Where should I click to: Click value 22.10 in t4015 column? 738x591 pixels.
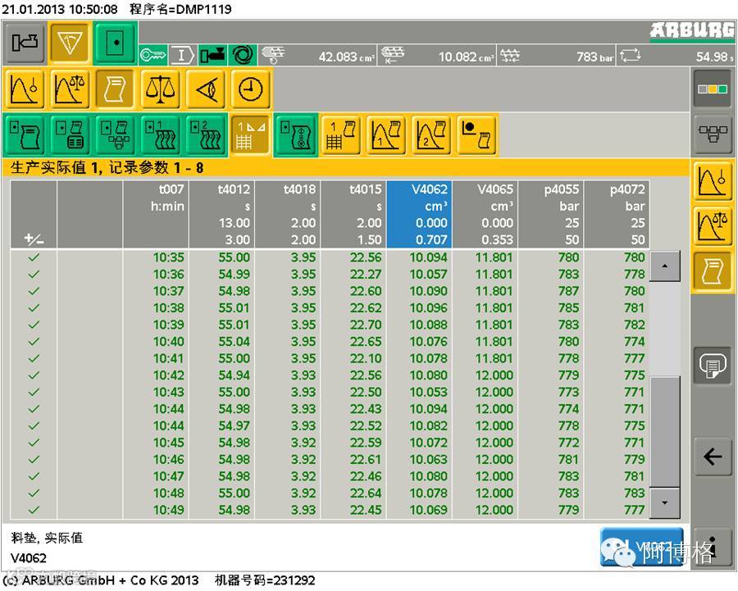click(366, 358)
